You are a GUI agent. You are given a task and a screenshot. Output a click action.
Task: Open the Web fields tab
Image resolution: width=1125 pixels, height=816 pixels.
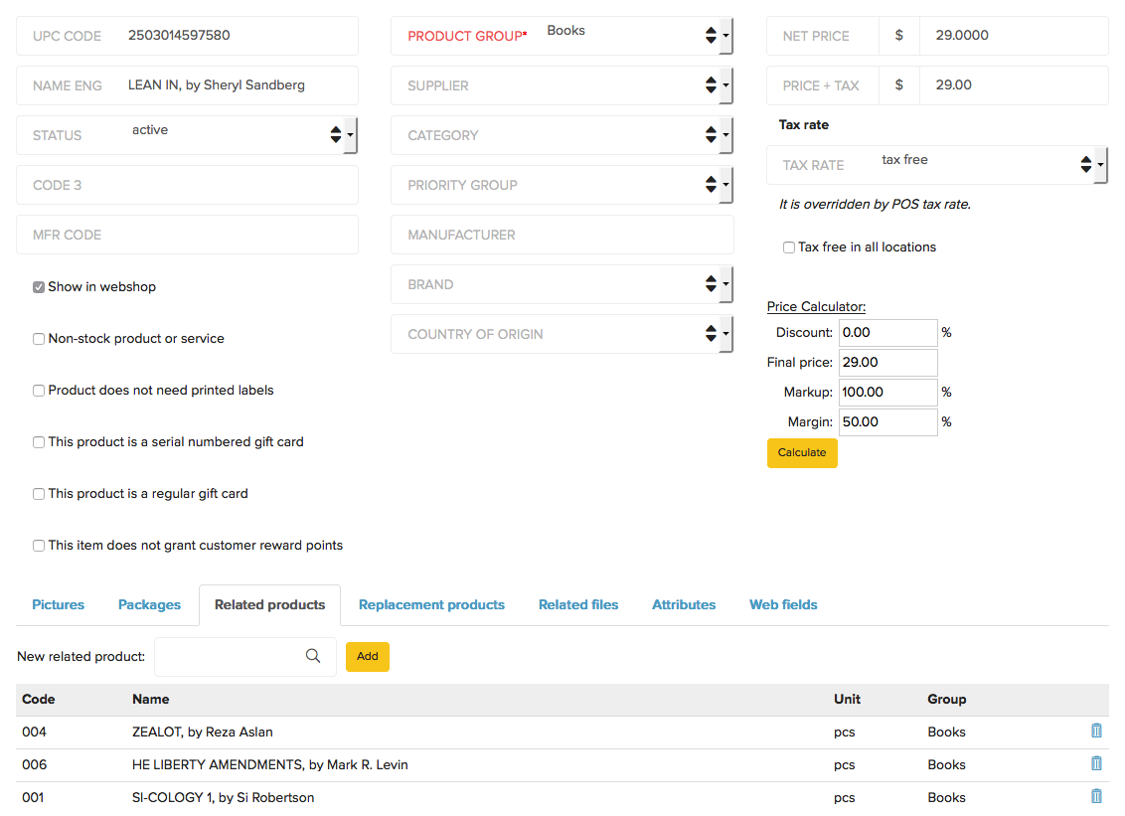[x=783, y=605]
